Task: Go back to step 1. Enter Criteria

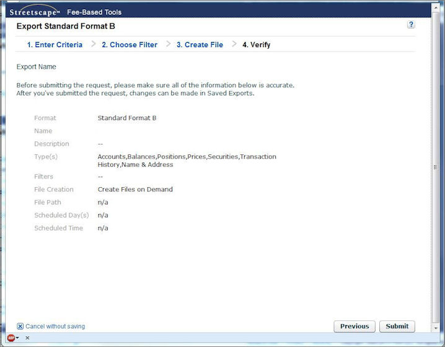Action: pos(55,45)
